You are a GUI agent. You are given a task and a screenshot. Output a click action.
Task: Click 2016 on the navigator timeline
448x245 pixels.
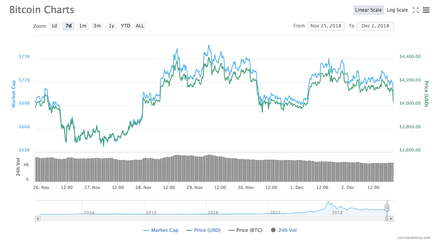[x=213, y=213]
